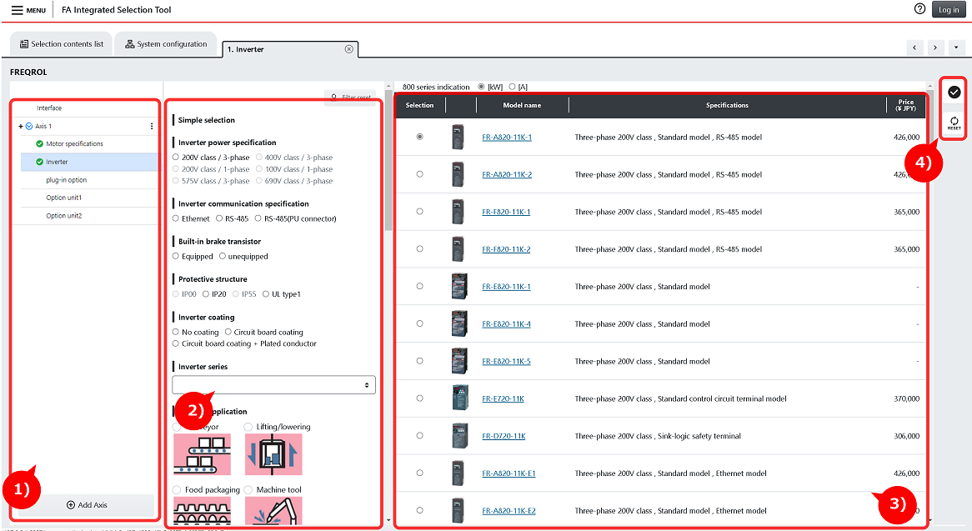Open the hamburger MENU
This screenshot has width=972, height=531.
[28, 10]
